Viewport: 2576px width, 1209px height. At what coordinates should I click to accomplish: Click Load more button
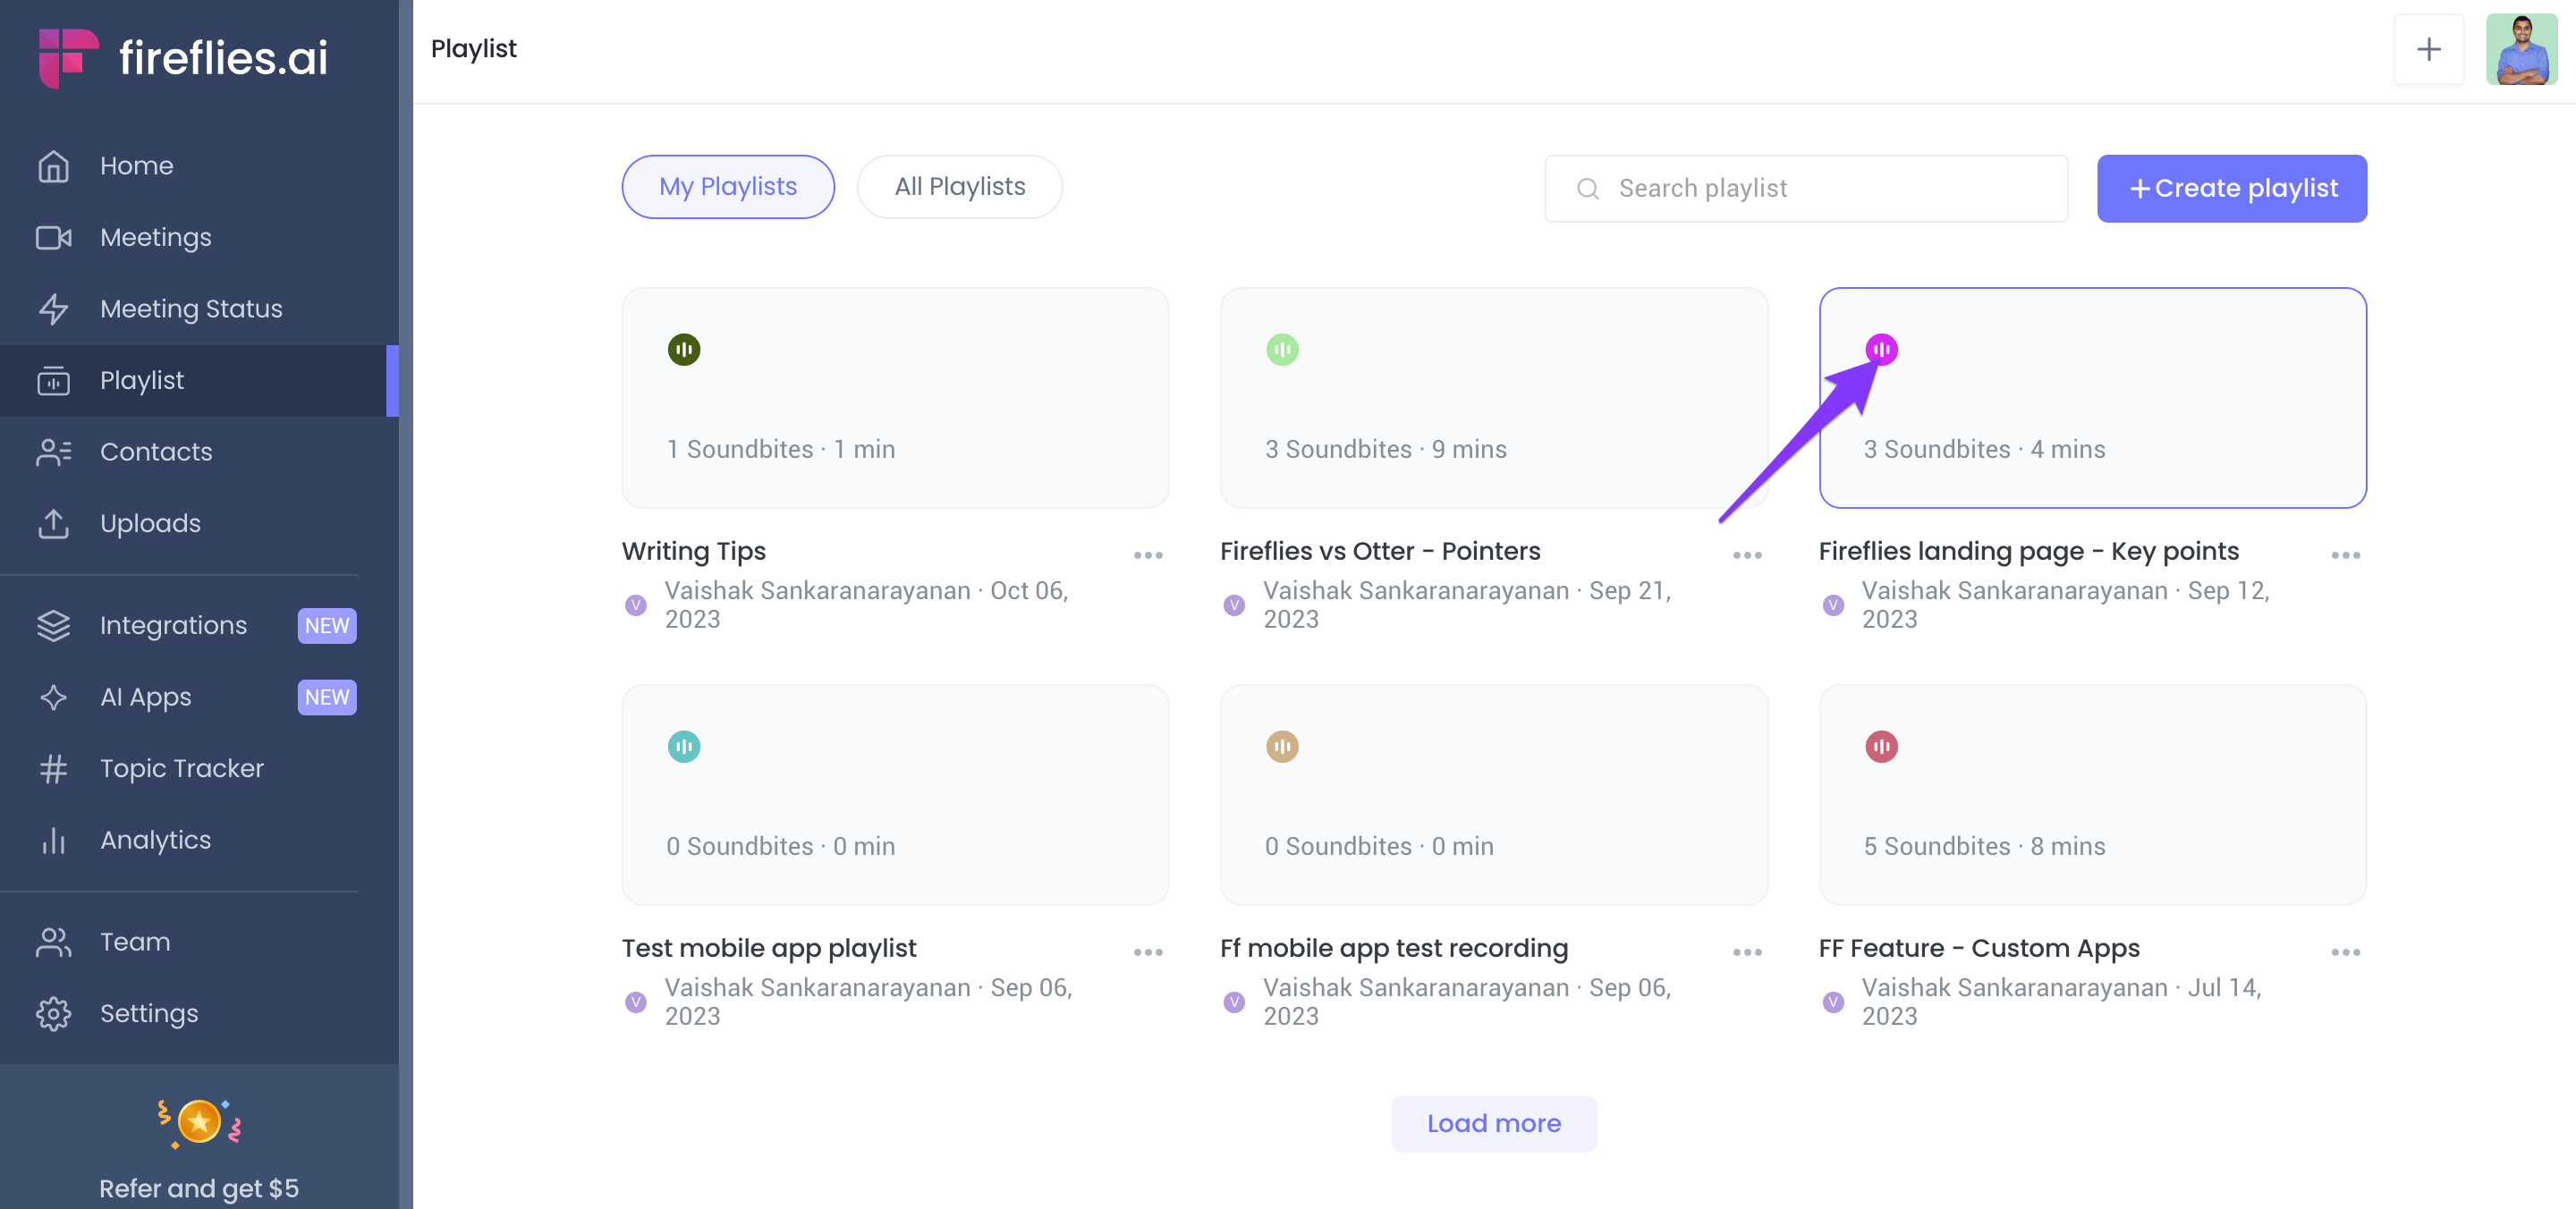point(1493,1123)
